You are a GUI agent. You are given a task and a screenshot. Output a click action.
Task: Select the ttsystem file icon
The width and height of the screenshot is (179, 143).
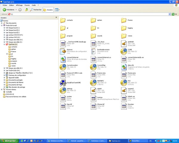click(x=124, y=106)
